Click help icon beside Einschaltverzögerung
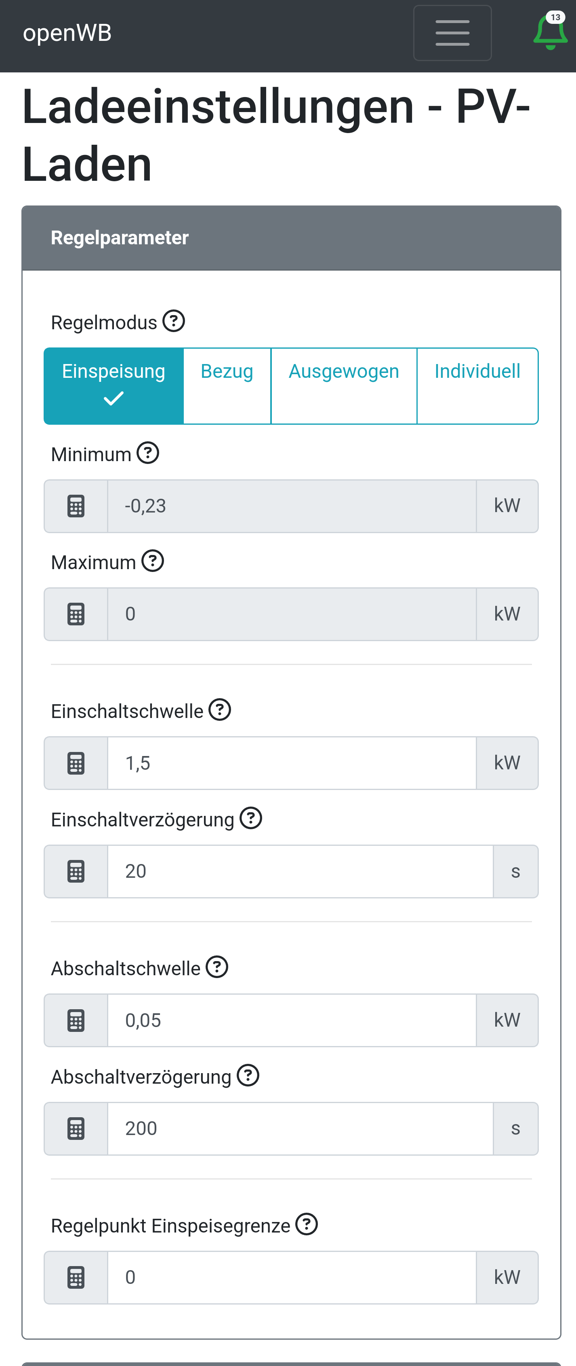 (251, 818)
